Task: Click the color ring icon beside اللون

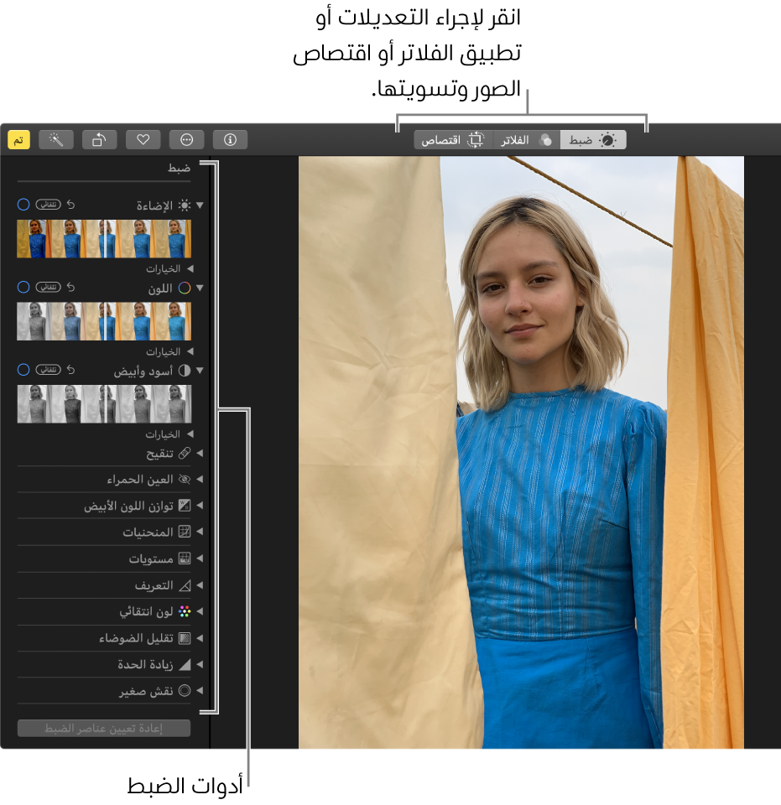Action: click(x=185, y=288)
